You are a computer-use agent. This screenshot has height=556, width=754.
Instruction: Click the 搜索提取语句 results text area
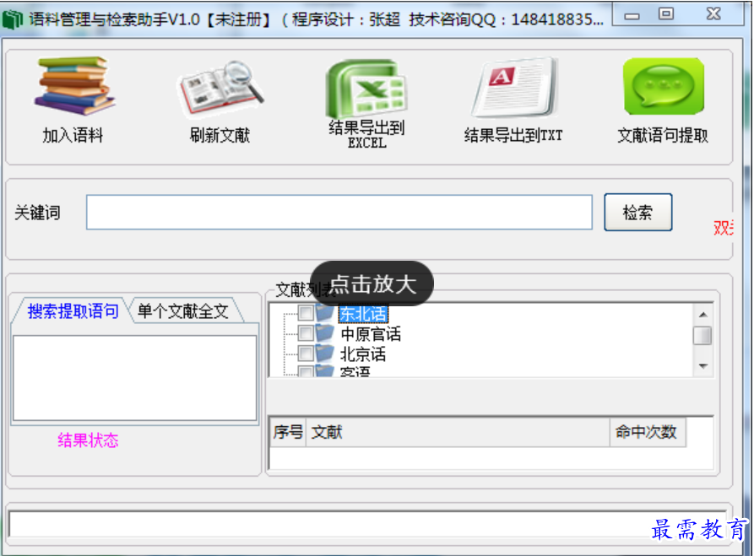(x=134, y=378)
